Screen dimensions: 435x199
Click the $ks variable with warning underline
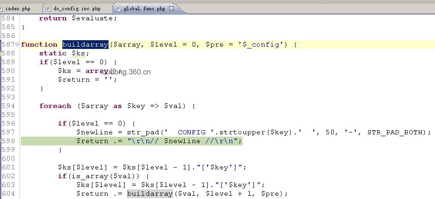[x=79, y=53]
